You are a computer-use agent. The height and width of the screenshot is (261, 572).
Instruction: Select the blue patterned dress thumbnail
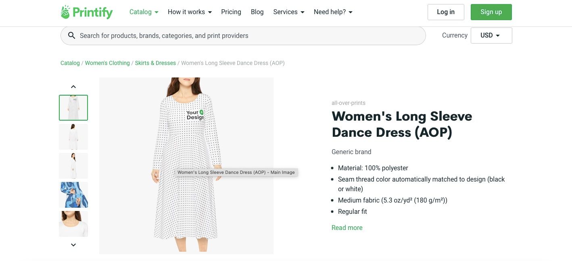pyautogui.click(x=73, y=195)
